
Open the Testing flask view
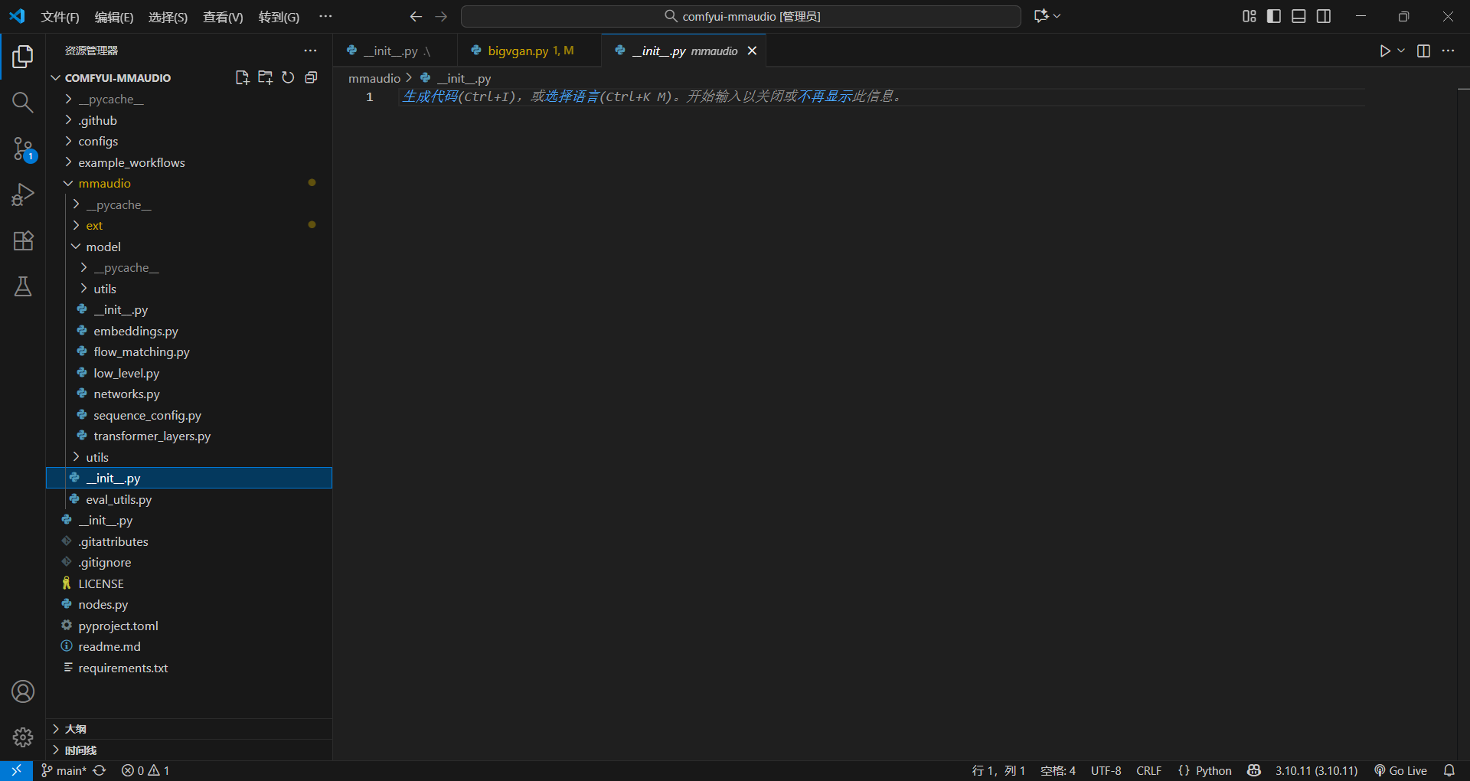pyautogui.click(x=23, y=286)
